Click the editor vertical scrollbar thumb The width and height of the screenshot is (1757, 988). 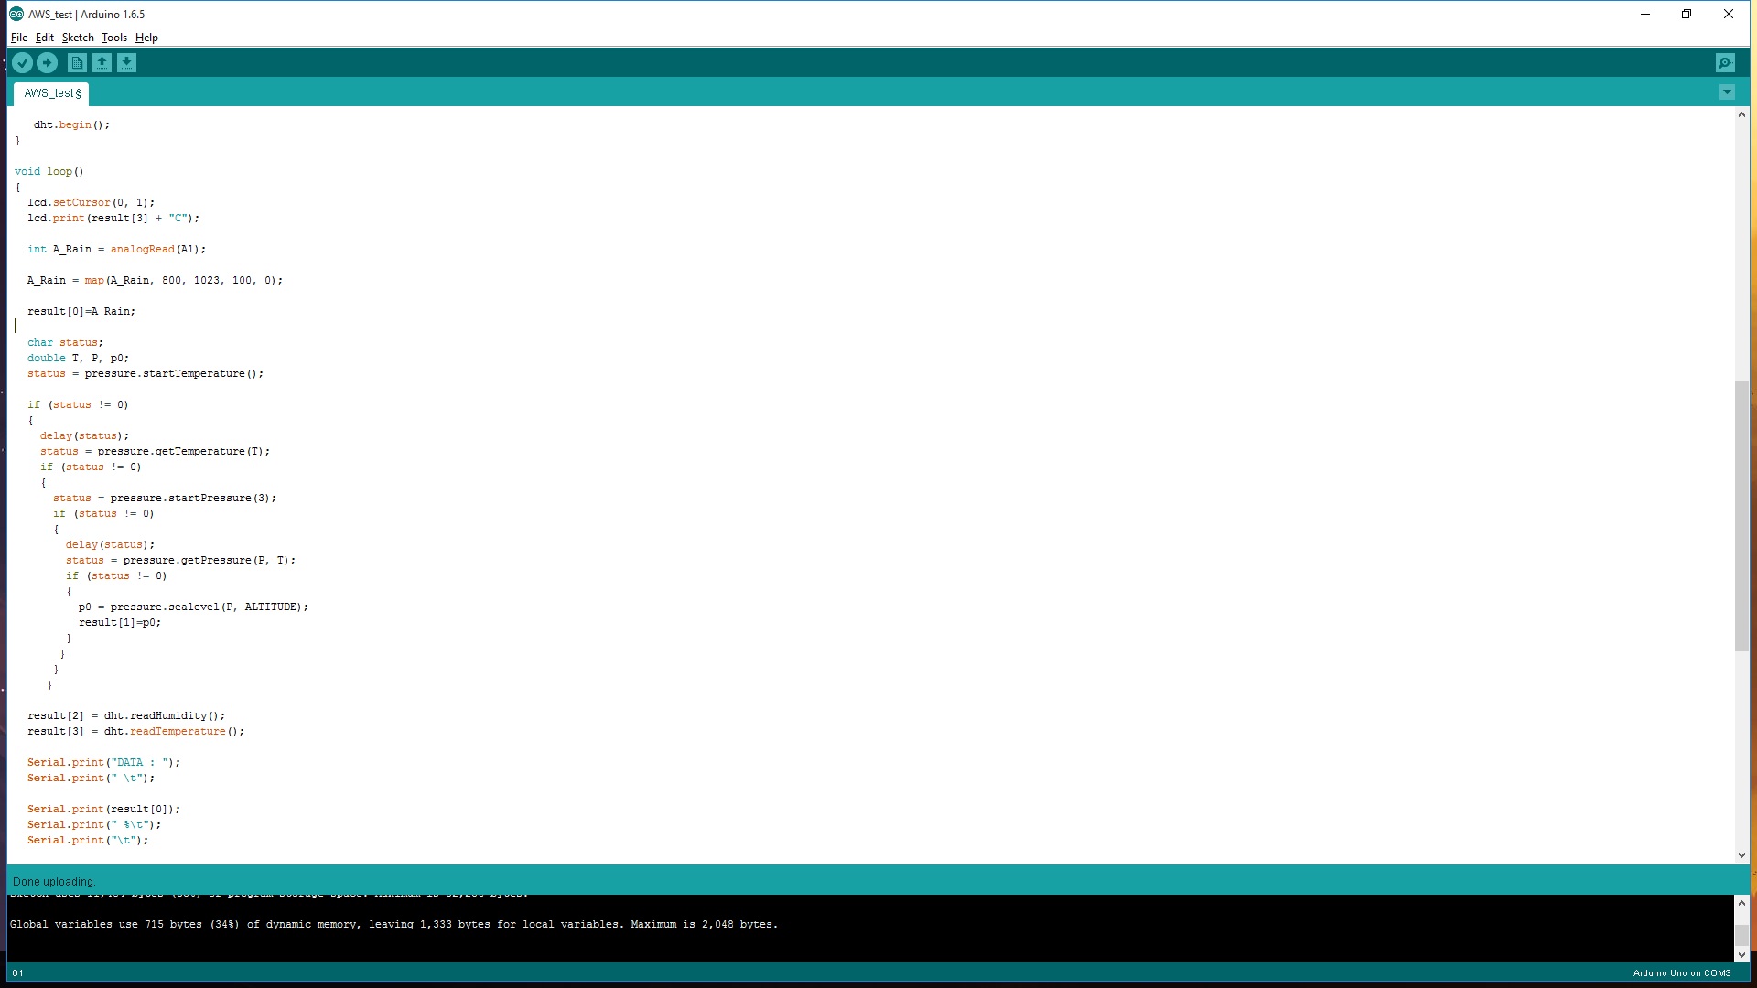1741,515
